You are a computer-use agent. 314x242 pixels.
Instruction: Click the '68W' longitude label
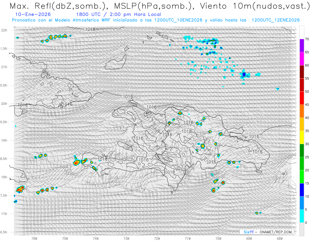279,238
